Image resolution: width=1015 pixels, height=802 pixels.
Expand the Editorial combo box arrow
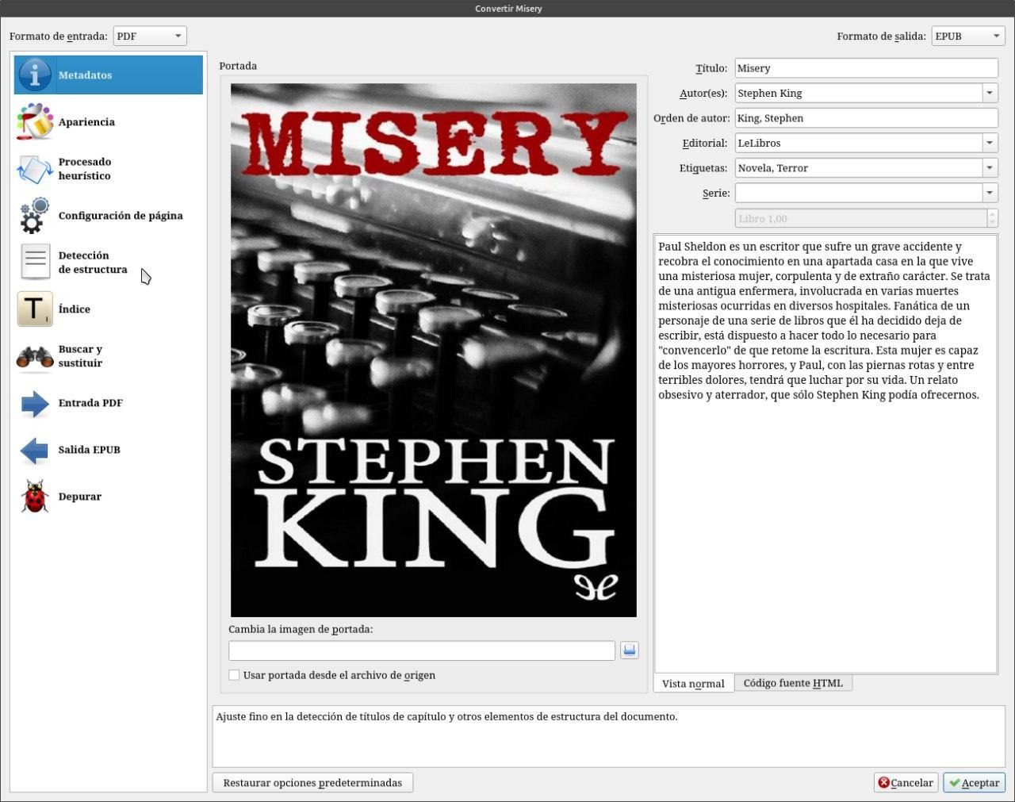point(990,143)
